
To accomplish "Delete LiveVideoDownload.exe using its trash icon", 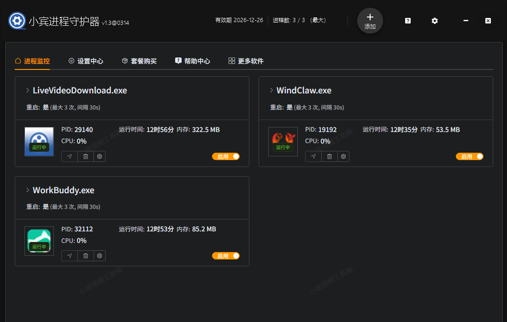I will click(86, 156).
